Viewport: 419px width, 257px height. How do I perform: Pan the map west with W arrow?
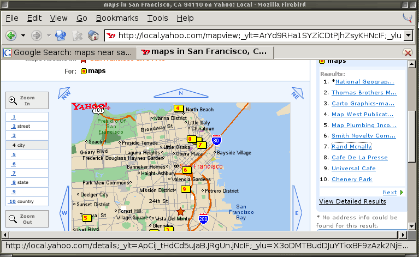click(64, 212)
